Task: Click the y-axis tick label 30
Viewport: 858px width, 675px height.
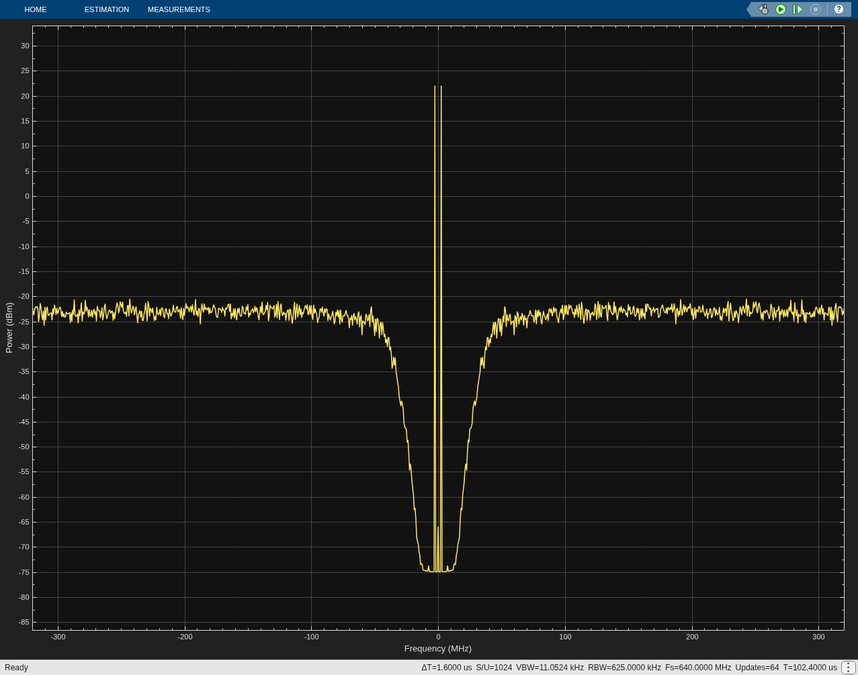Action: click(25, 46)
